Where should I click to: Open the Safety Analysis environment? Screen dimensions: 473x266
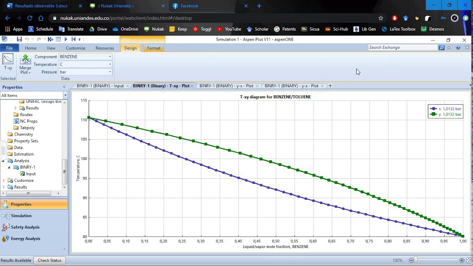pos(34,227)
